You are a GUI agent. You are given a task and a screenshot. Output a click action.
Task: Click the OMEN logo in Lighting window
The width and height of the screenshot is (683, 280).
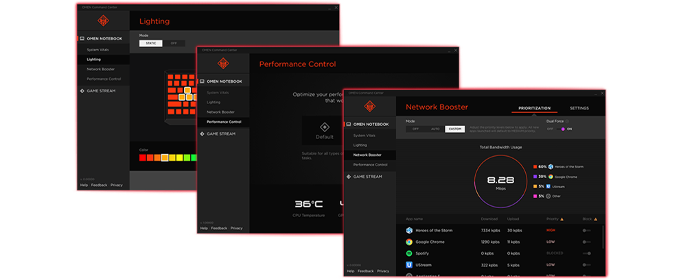[103, 21]
